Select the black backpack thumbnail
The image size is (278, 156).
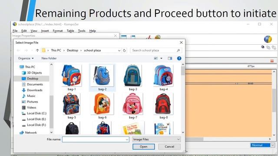coord(72,128)
